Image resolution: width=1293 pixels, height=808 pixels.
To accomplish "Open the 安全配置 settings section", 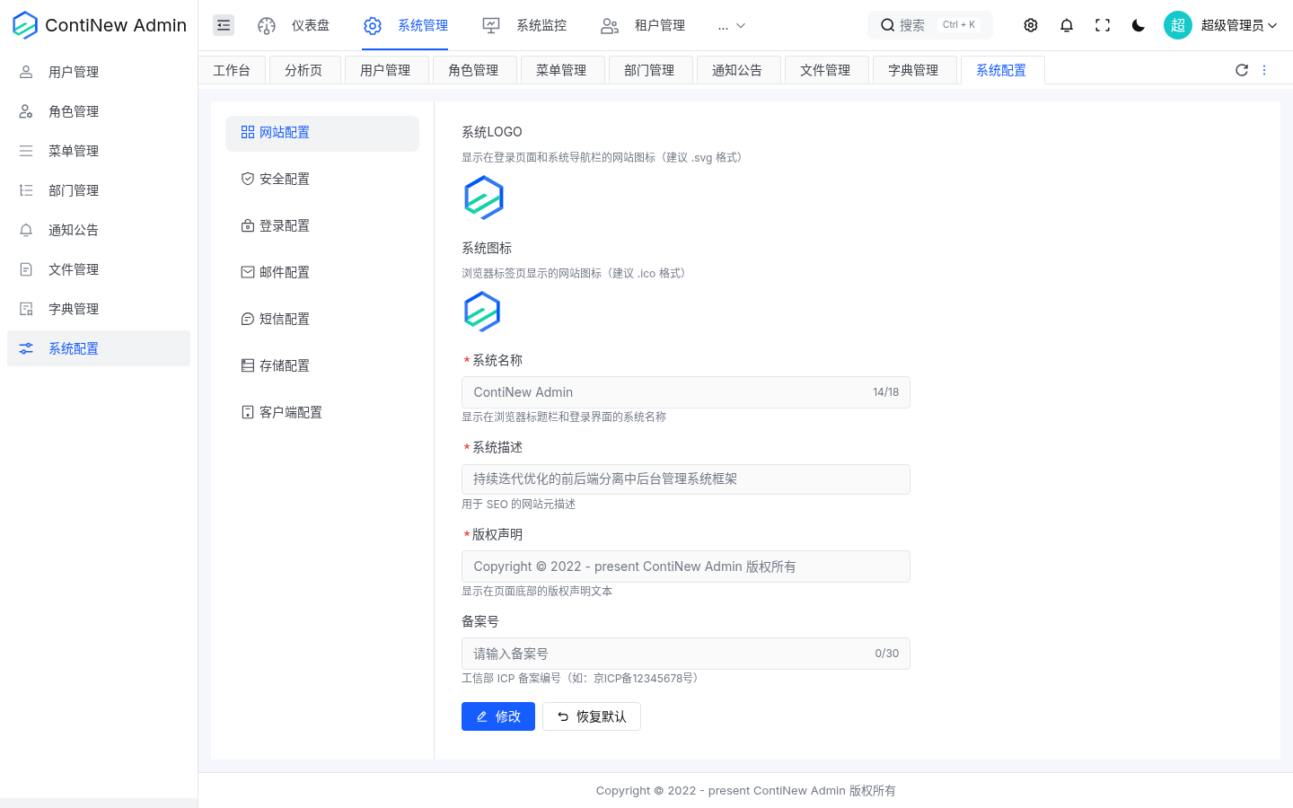I will pos(322,180).
